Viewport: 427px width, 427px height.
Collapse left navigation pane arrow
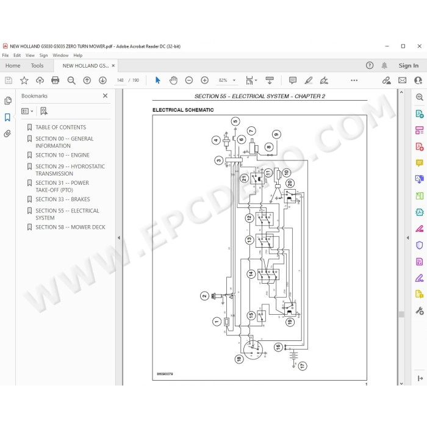119,238
